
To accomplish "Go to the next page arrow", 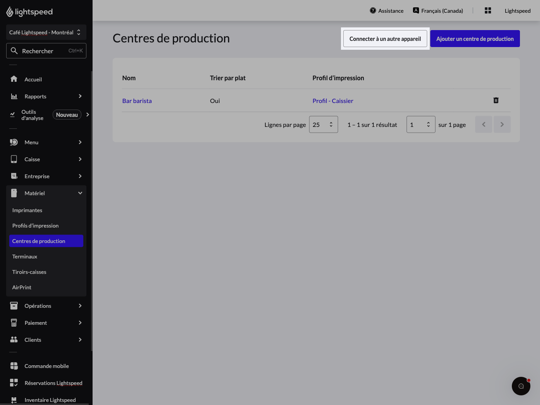I will coord(502,125).
